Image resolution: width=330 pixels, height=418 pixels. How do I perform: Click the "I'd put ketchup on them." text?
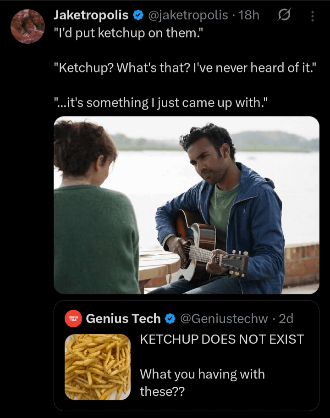point(128,33)
